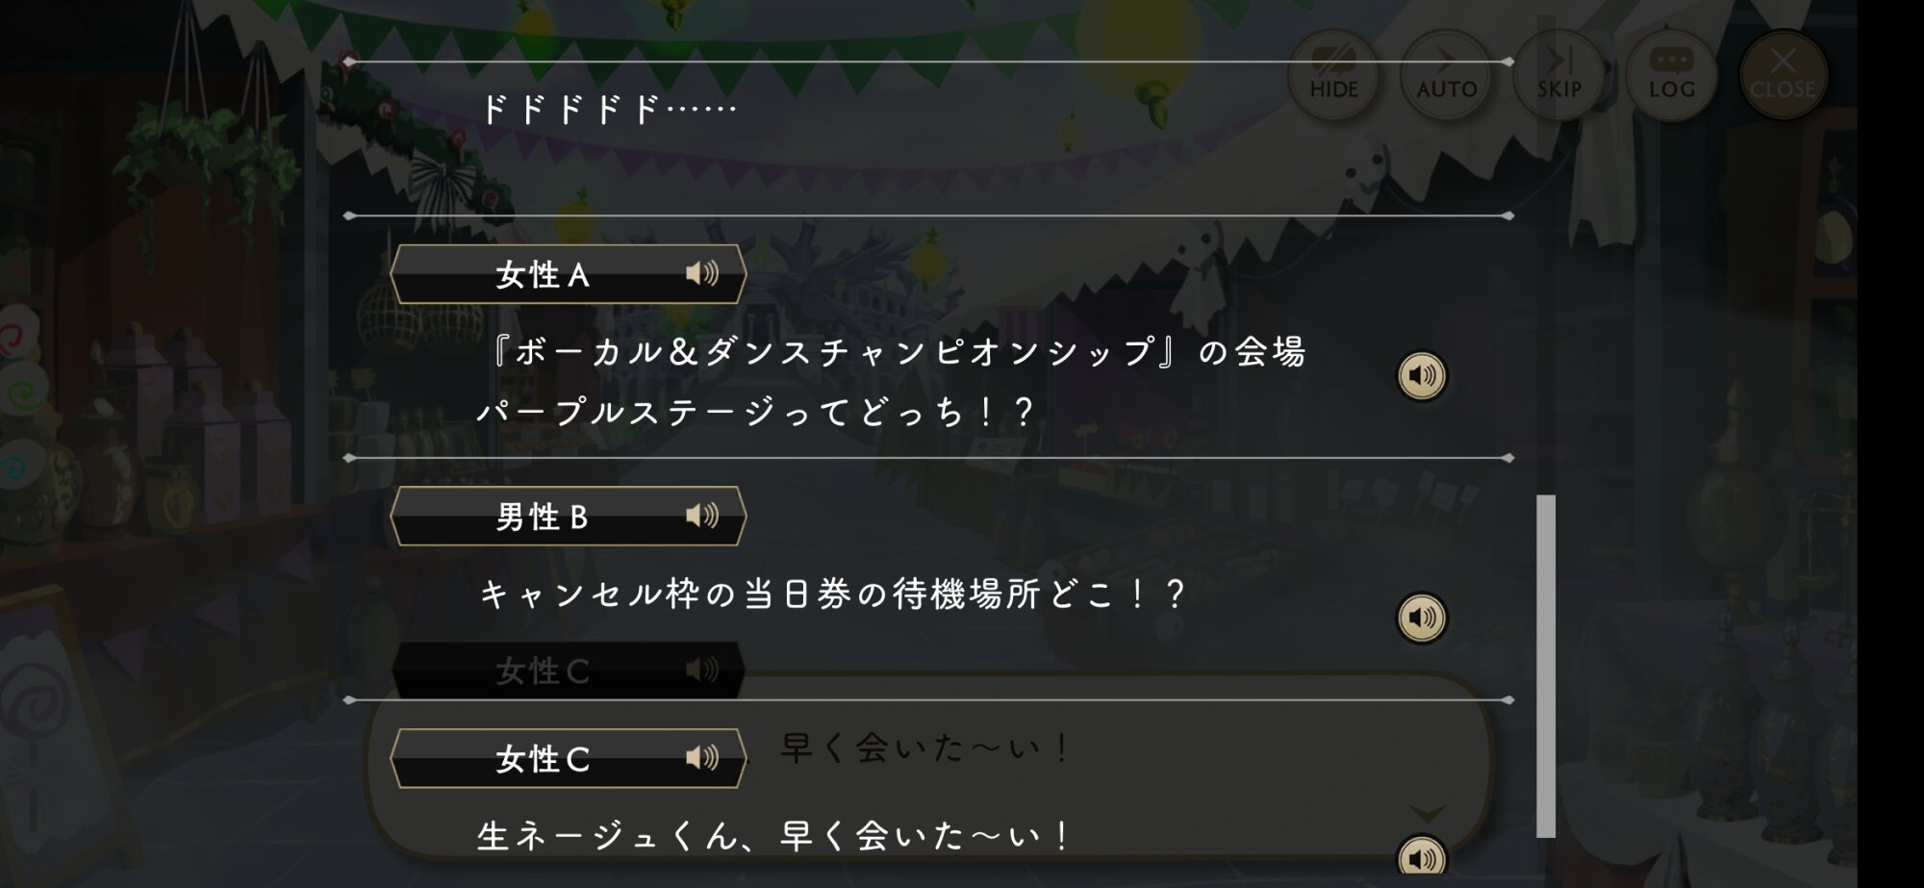The height and width of the screenshot is (888, 1924).
Task: Click the 当日券の待機場所 dialogue line
Action: click(x=833, y=595)
